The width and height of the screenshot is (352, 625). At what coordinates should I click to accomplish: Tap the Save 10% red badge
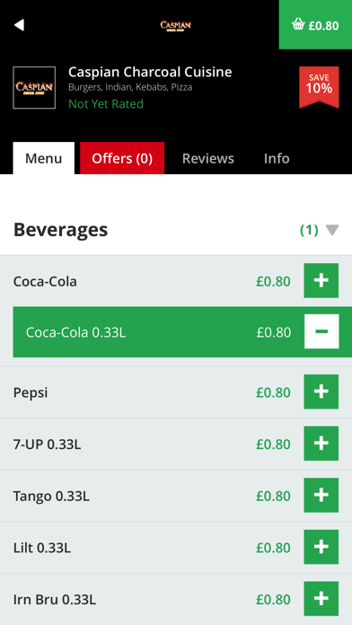319,87
